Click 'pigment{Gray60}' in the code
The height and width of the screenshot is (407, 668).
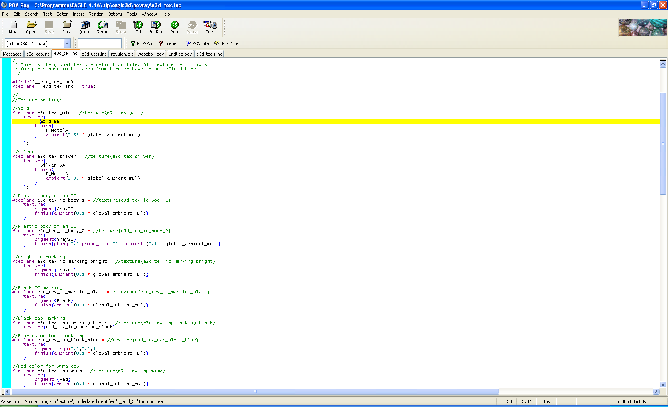click(x=55, y=270)
